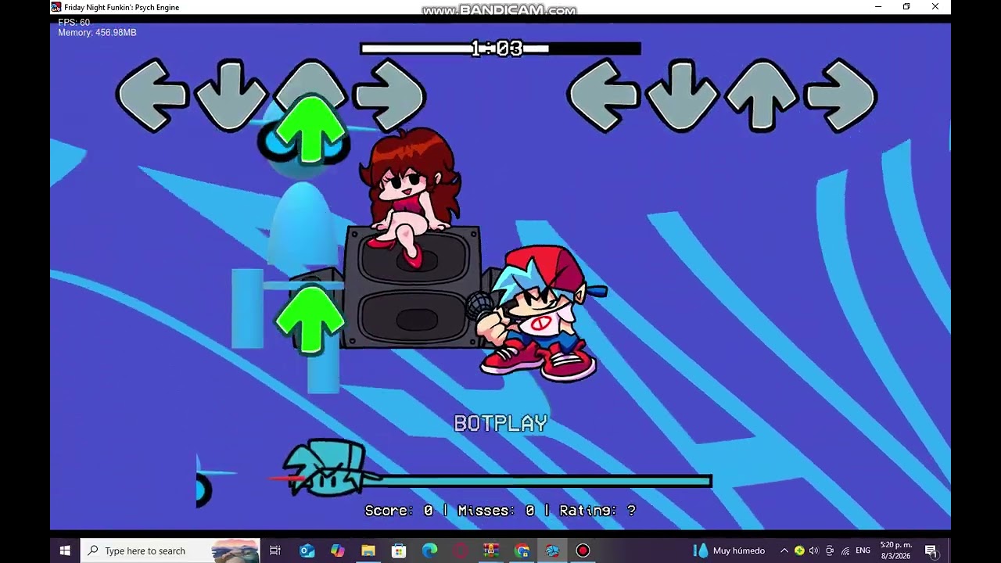
Task: Click the "Score: 0" readout
Action: (x=399, y=511)
